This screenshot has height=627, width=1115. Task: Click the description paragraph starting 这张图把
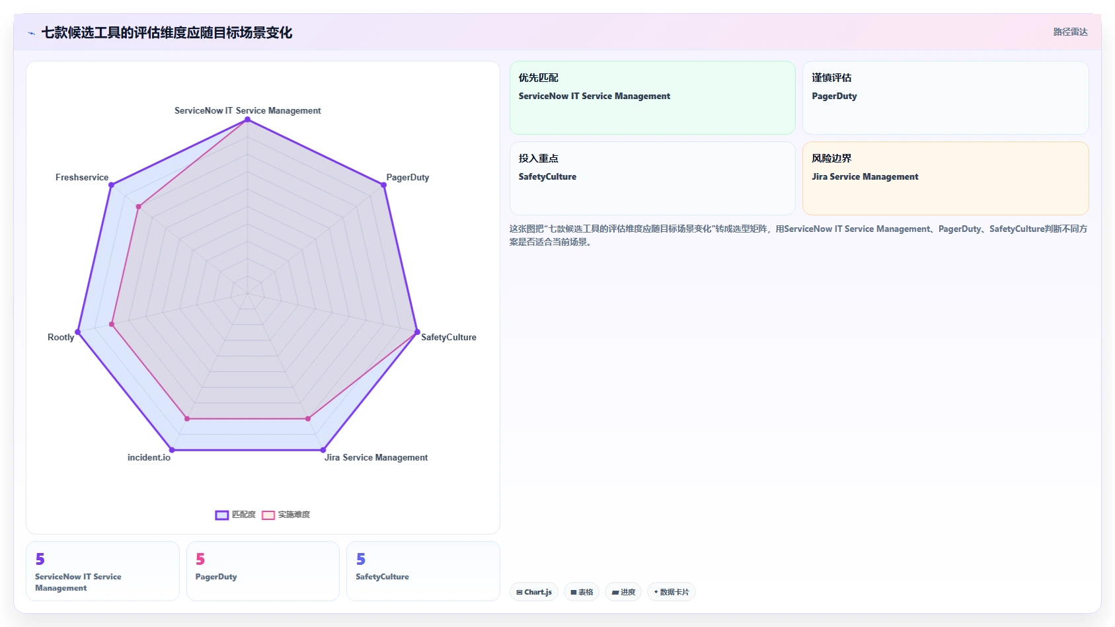(798, 235)
